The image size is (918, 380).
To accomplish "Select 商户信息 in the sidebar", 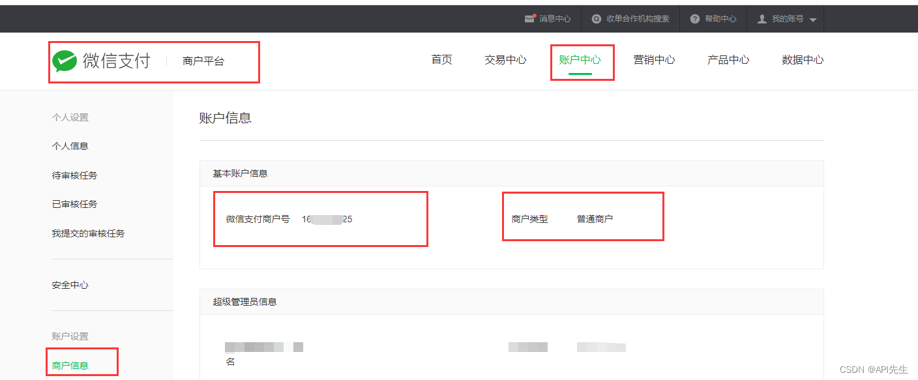I will pos(70,366).
